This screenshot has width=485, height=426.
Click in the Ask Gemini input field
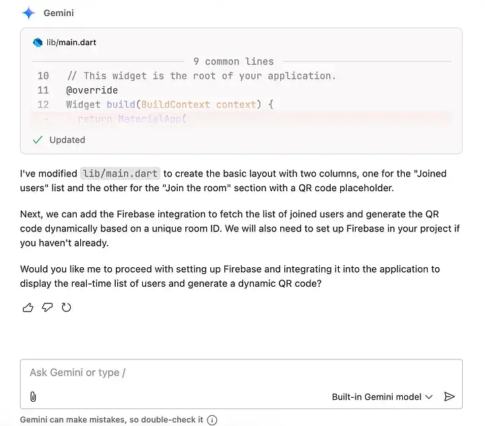241,373
